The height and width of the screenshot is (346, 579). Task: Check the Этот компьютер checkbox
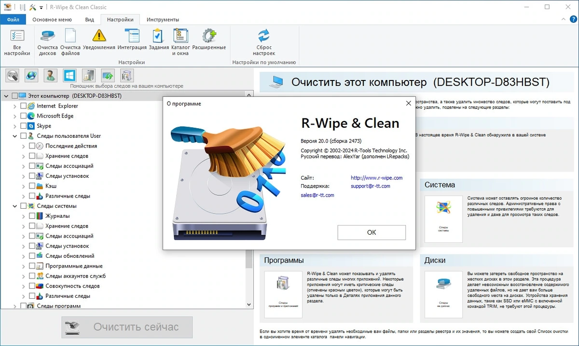(x=14, y=96)
